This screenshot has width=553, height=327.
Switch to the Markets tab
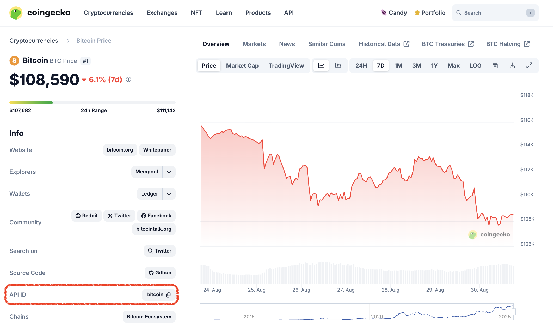(254, 44)
